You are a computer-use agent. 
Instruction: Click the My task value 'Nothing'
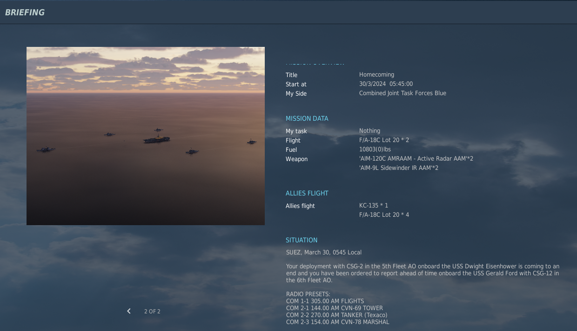pyautogui.click(x=369, y=131)
